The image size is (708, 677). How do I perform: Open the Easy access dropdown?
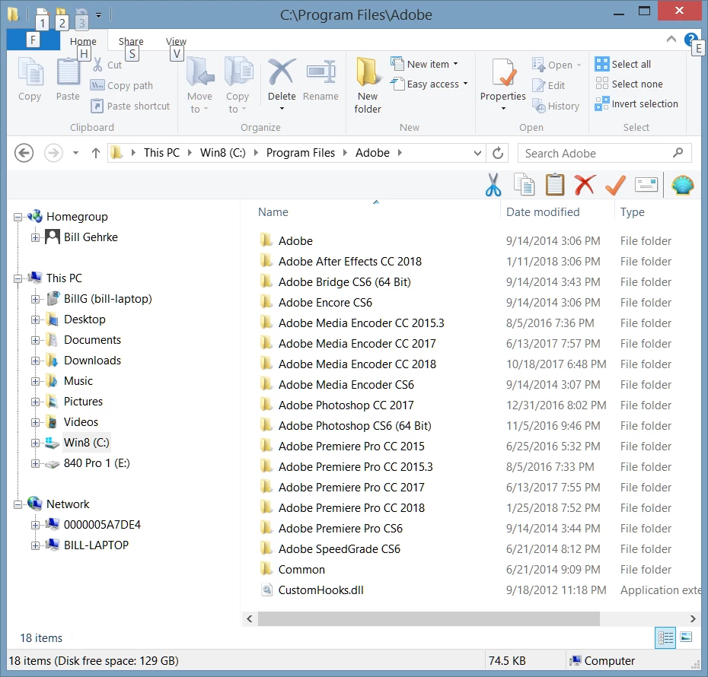click(x=429, y=84)
